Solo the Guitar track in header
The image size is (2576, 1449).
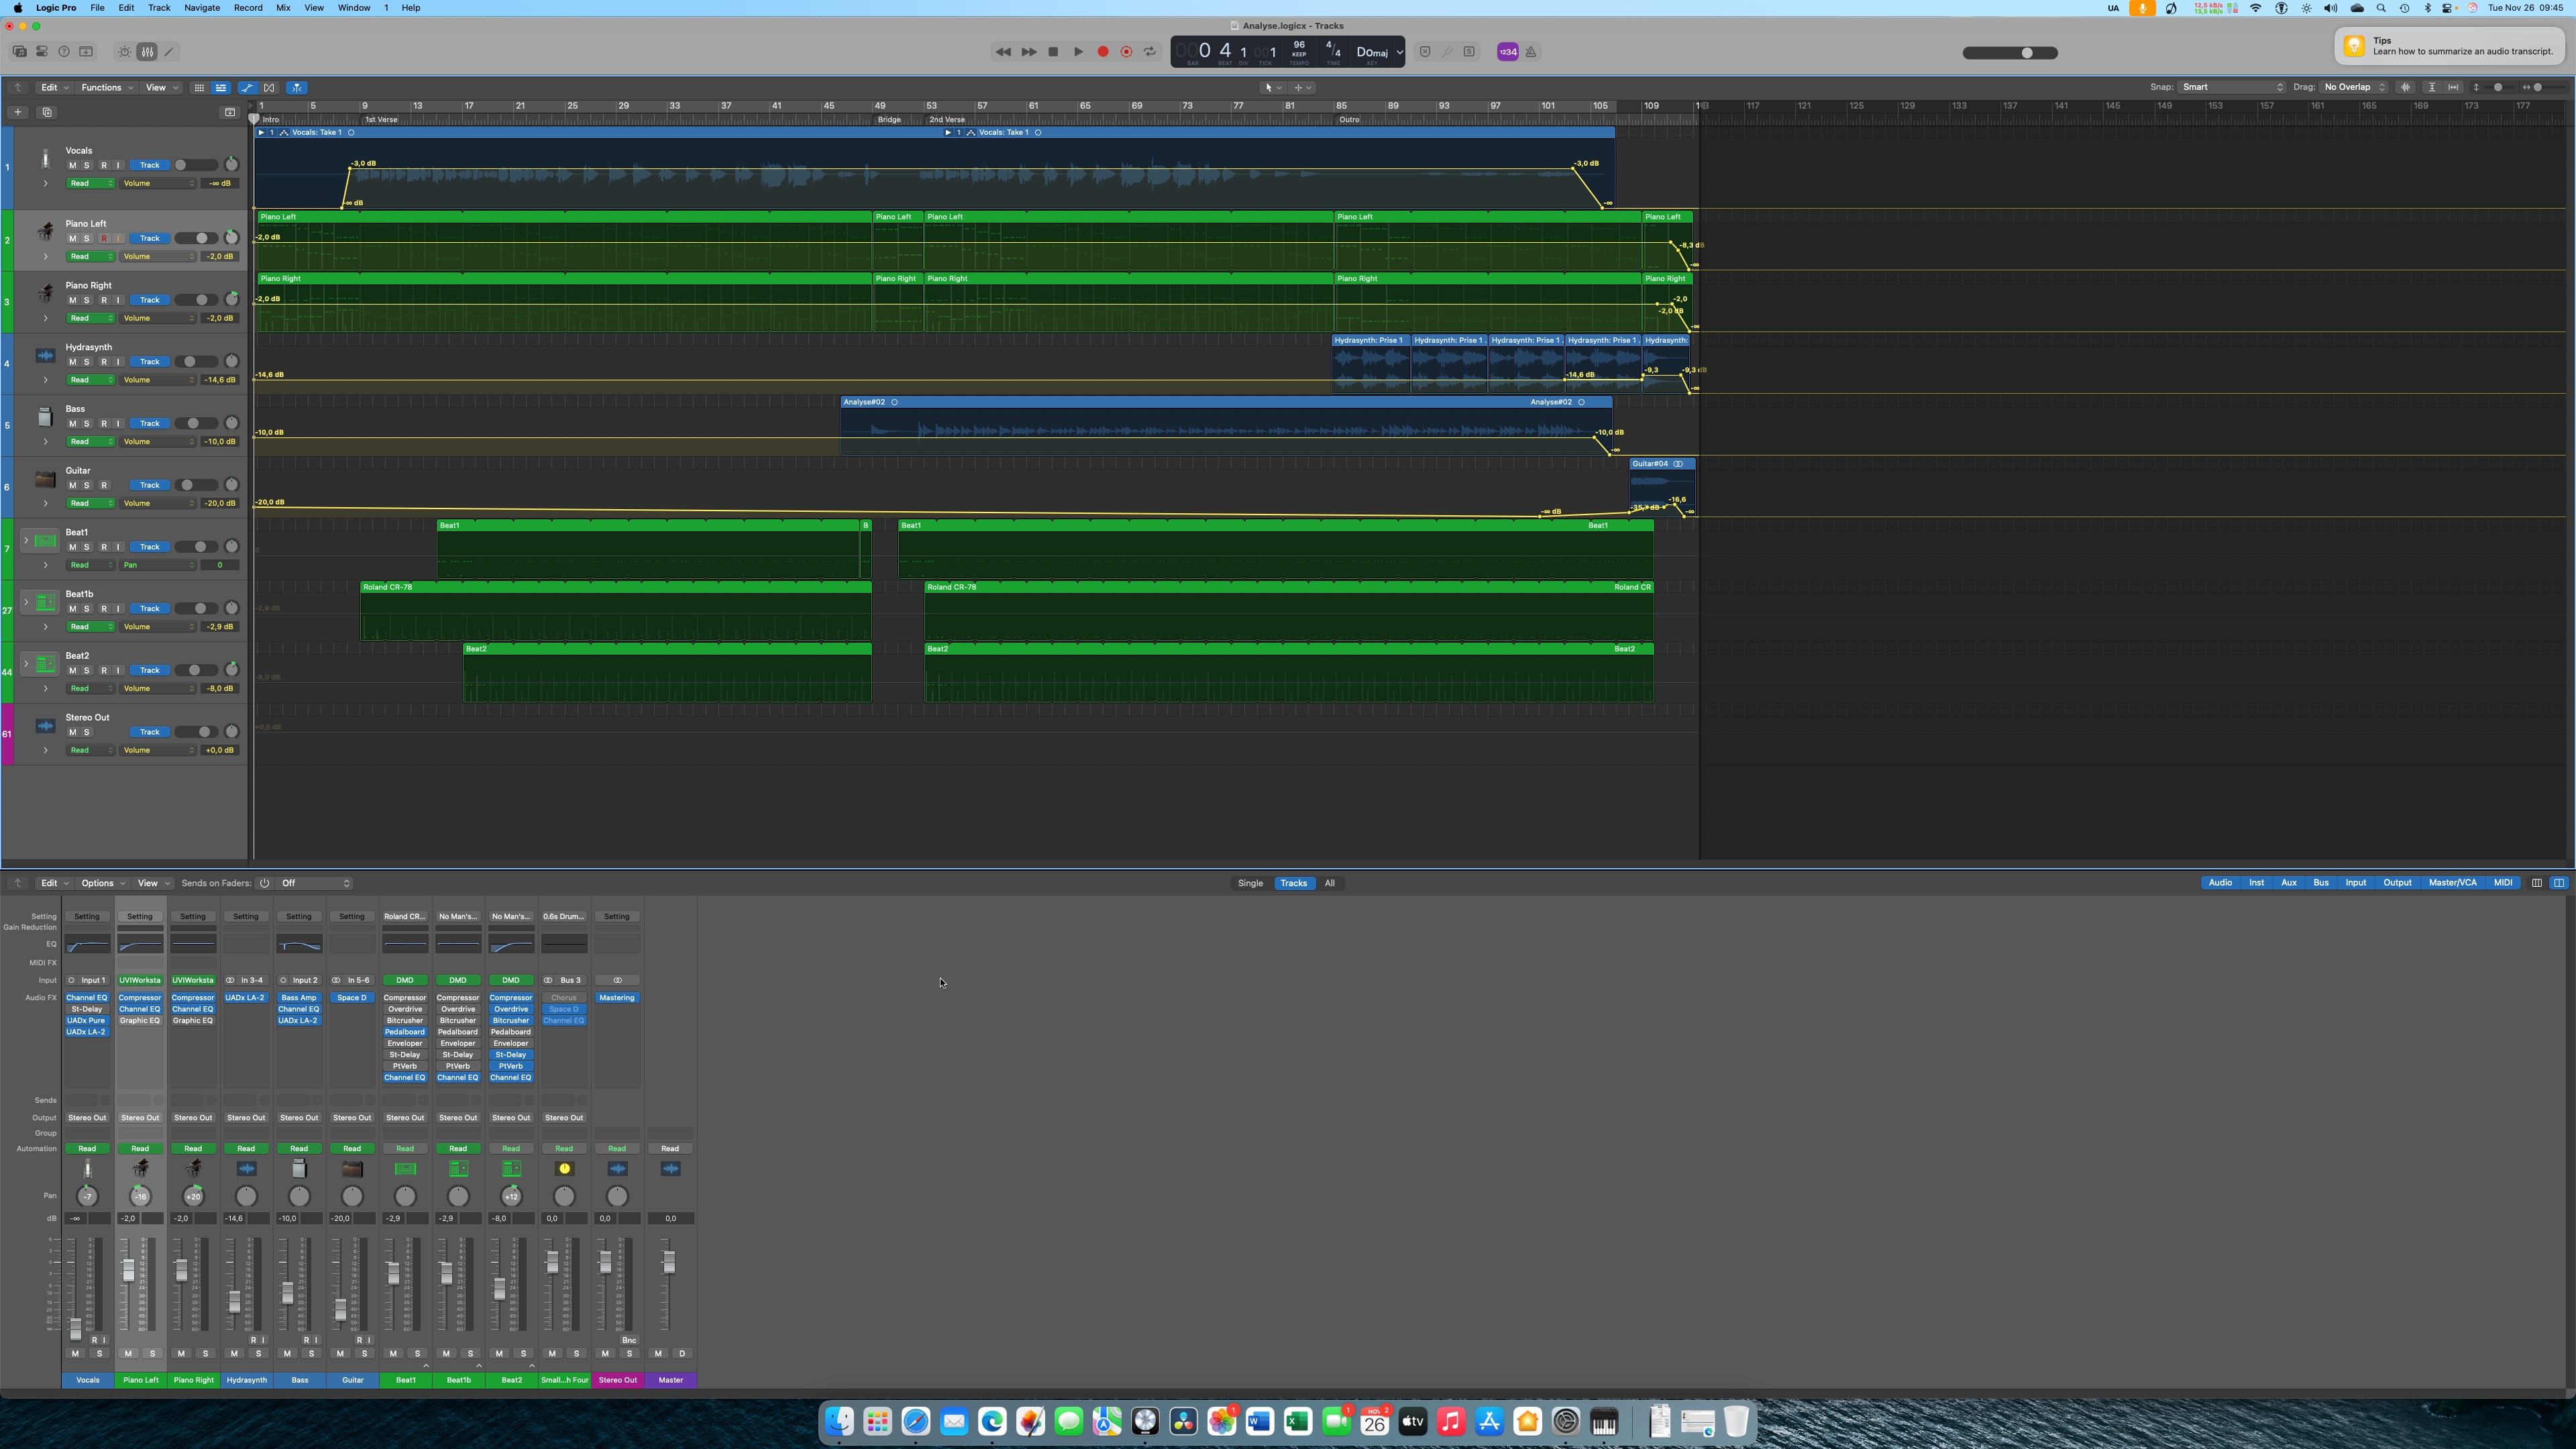87,486
